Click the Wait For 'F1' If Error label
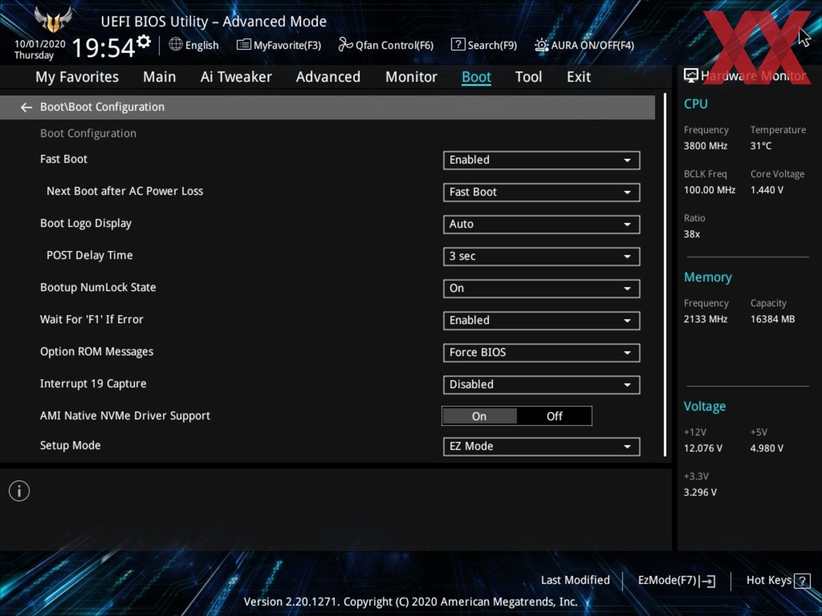 (92, 319)
